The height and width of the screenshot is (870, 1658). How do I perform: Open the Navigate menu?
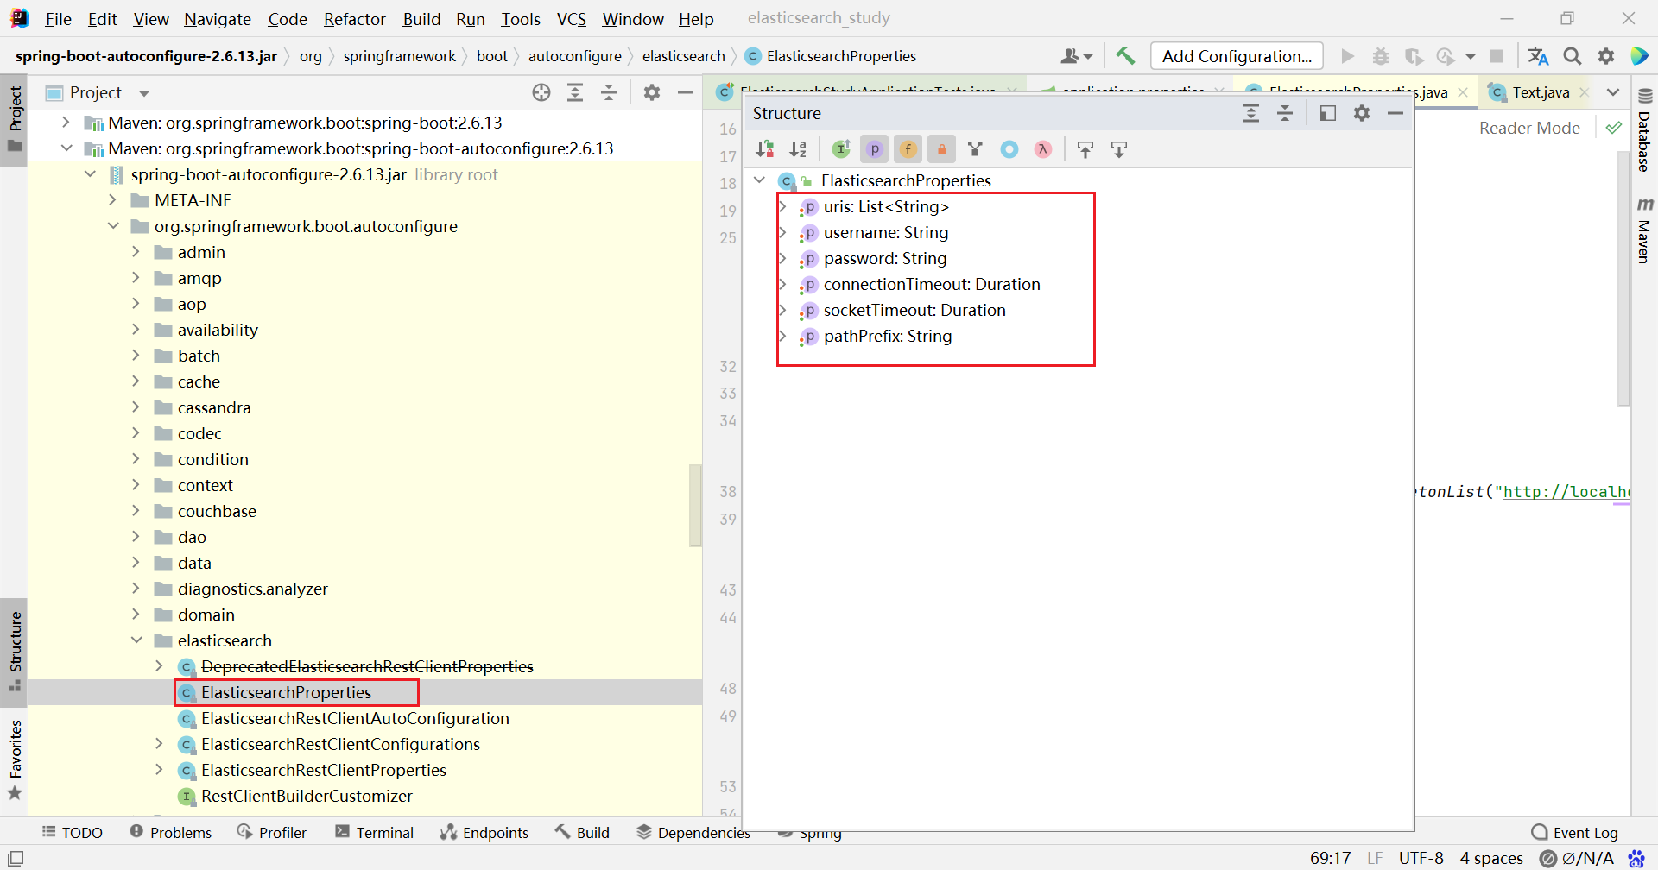click(217, 19)
